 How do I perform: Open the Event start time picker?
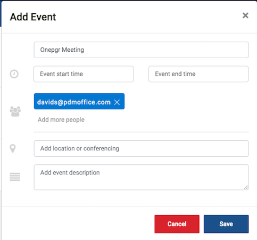pos(84,74)
